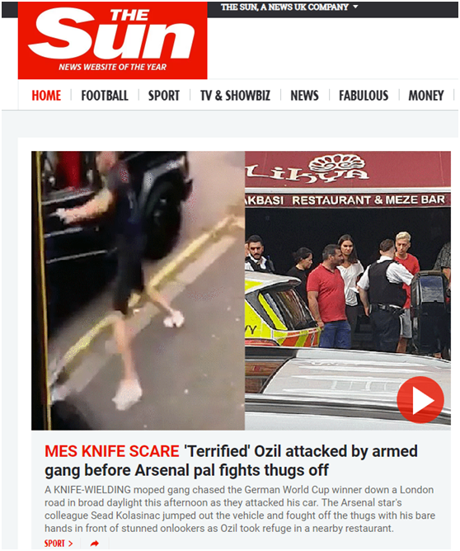
Task: Click the 'News Website of the Year' tagline
Action: click(x=112, y=67)
